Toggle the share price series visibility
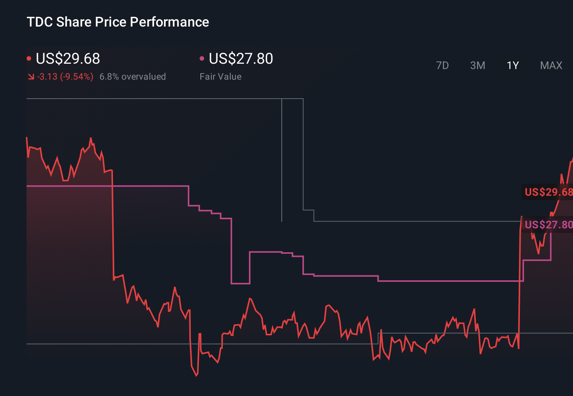 point(68,59)
